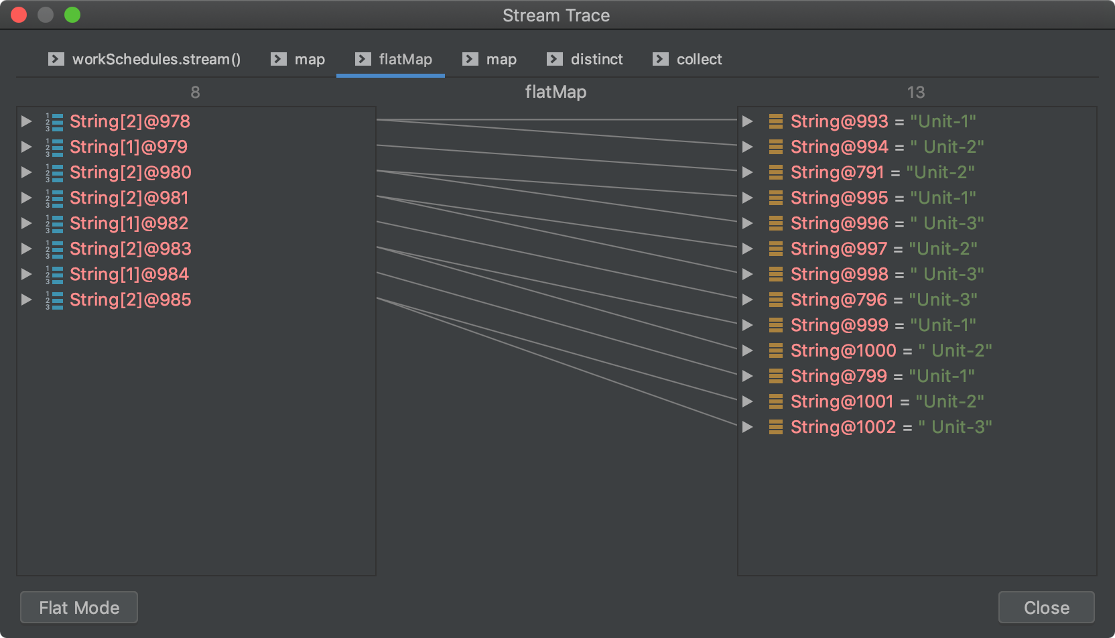Click the array icon beside String[2]@978
This screenshot has height=638, width=1115.
point(55,121)
